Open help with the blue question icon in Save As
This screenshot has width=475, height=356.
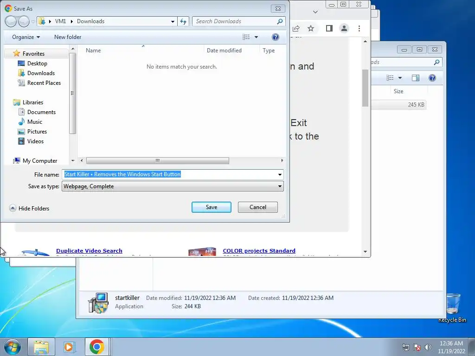(x=275, y=37)
